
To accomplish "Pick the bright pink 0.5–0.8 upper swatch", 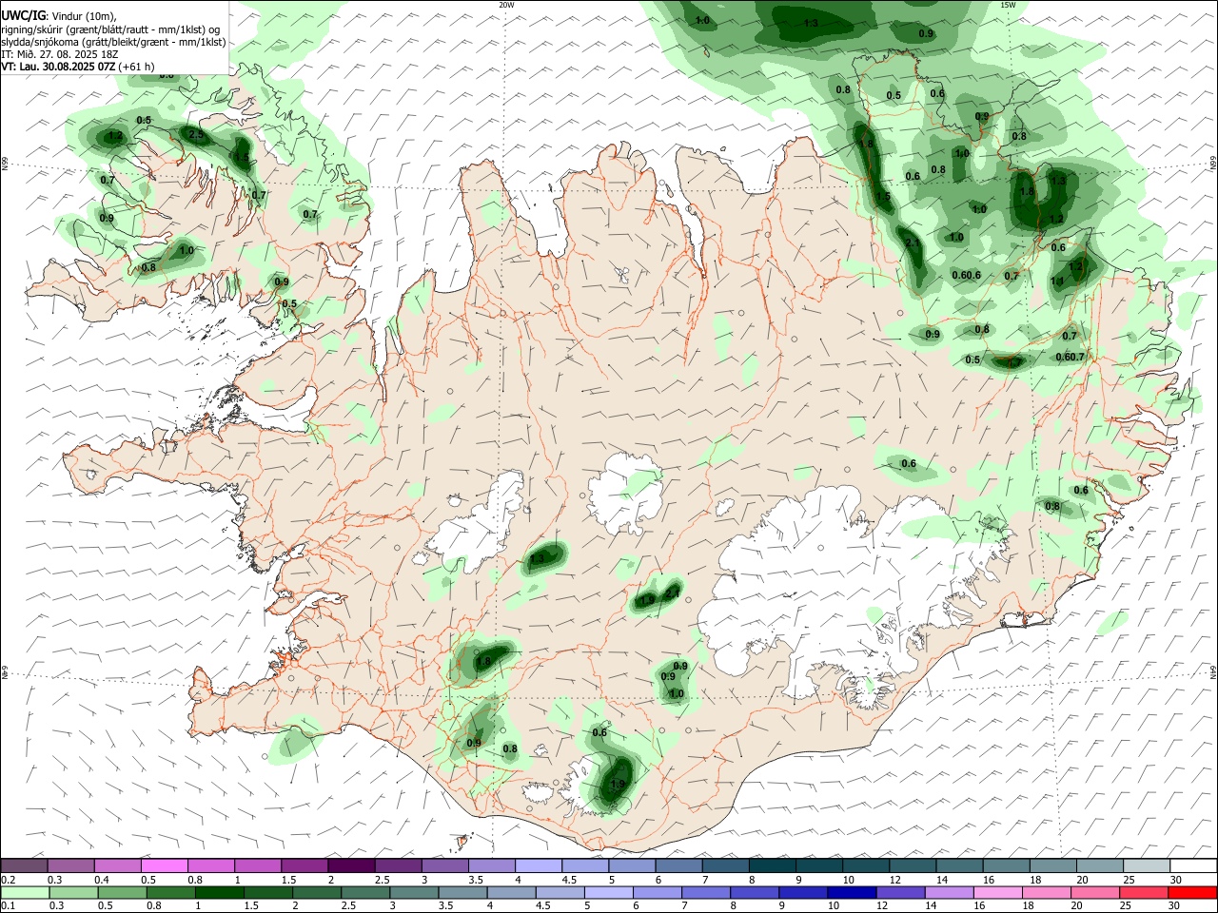I will (165, 865).
